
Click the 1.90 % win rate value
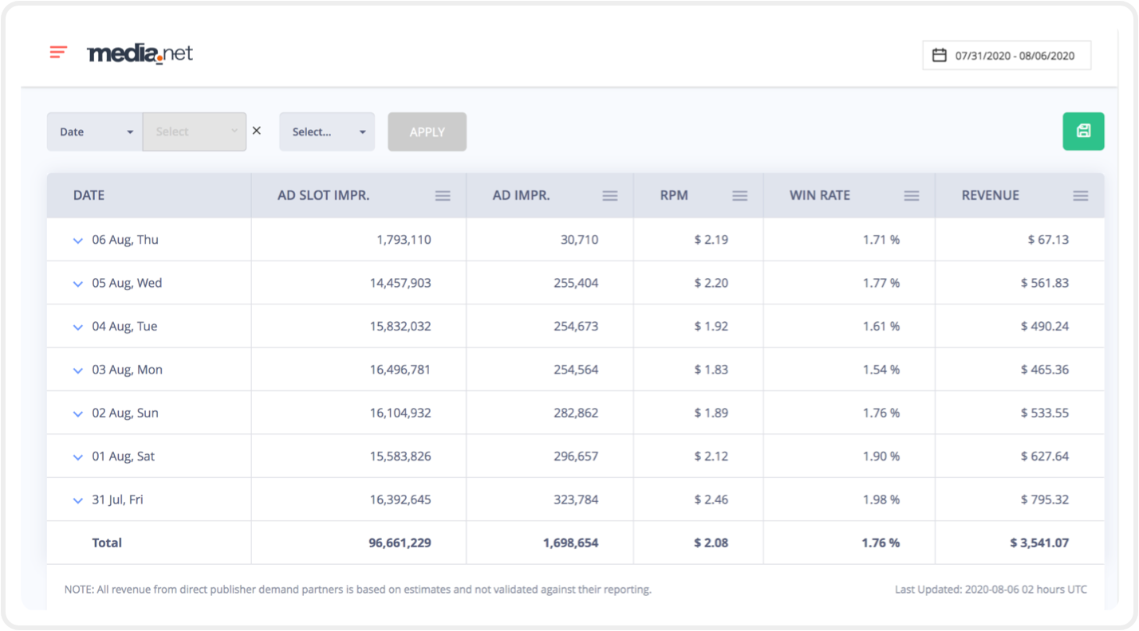881,457
